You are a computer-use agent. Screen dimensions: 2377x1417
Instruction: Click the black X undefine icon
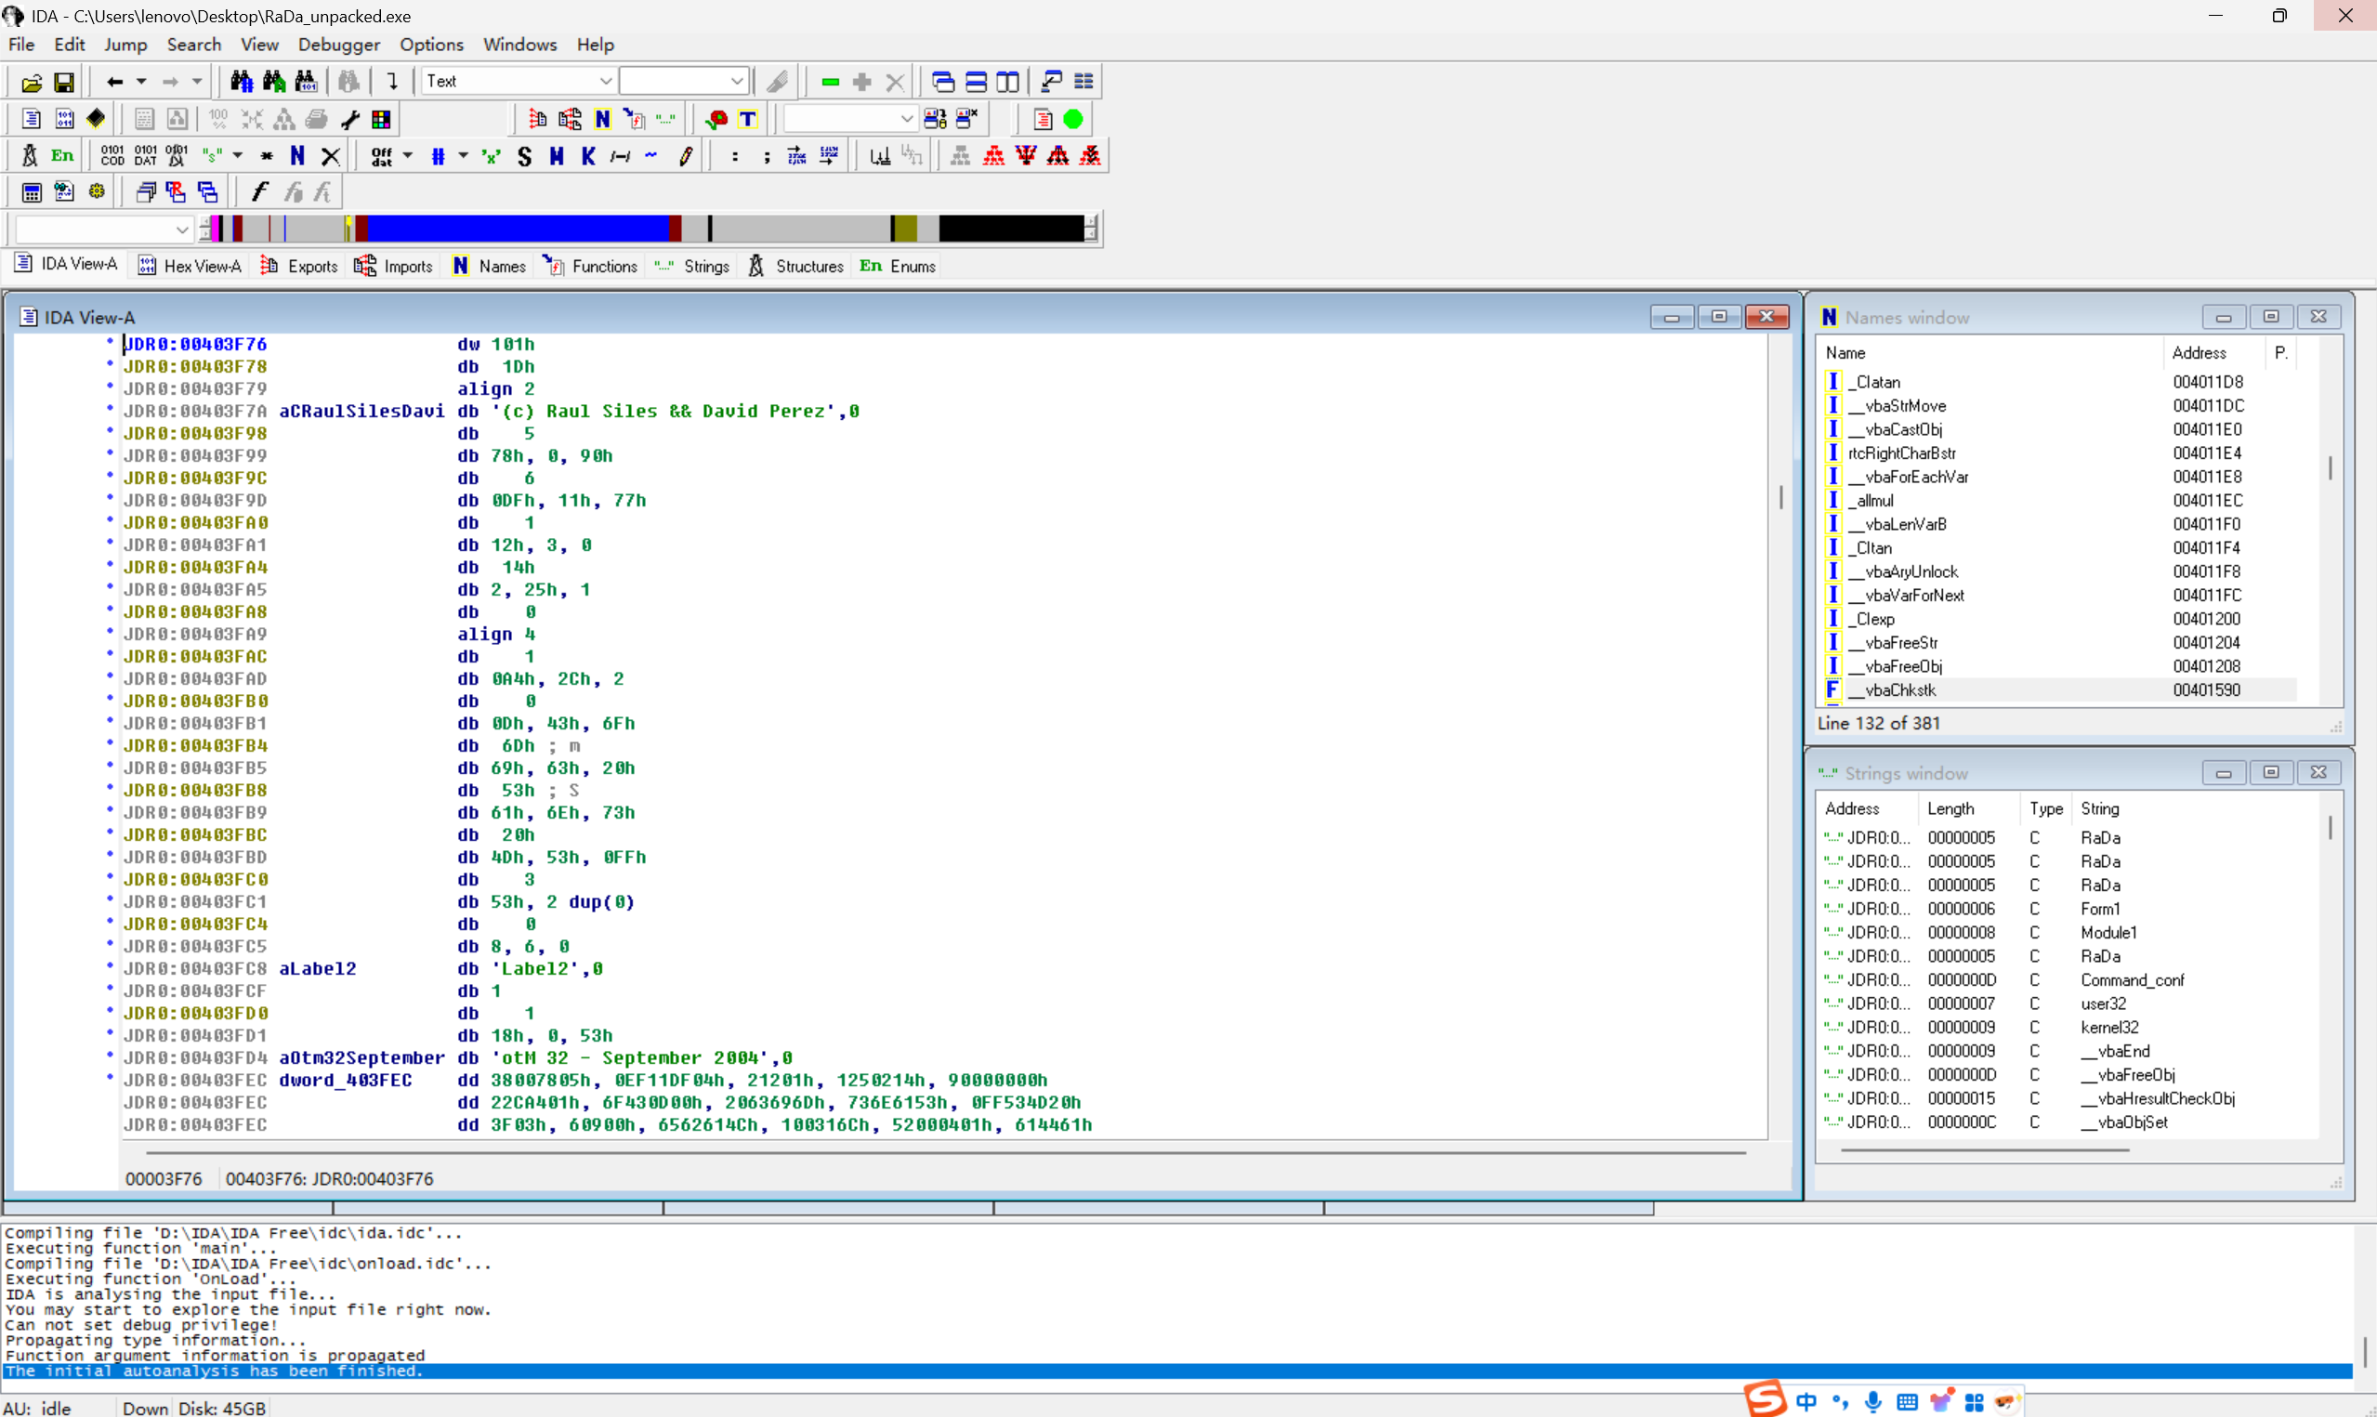330,156
